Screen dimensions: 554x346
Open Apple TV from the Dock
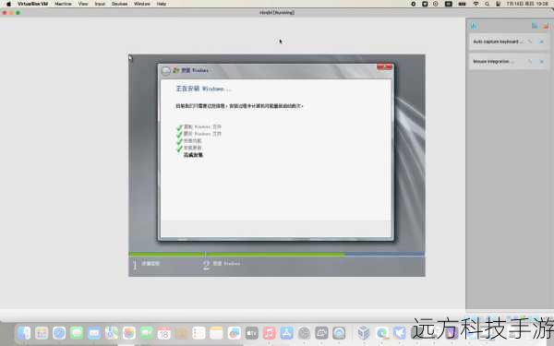click(251, 333)
